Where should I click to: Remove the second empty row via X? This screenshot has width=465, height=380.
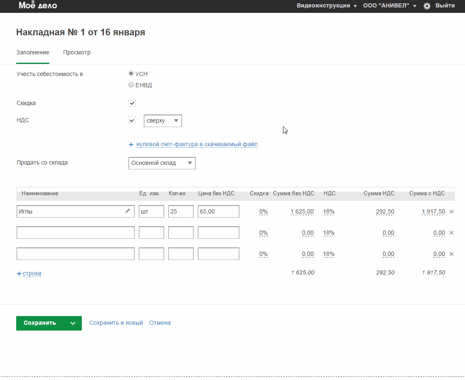click(x=452, y=233)
